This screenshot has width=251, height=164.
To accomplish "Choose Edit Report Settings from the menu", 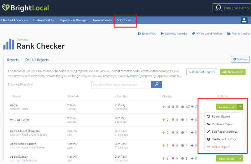I will point(224,132).
